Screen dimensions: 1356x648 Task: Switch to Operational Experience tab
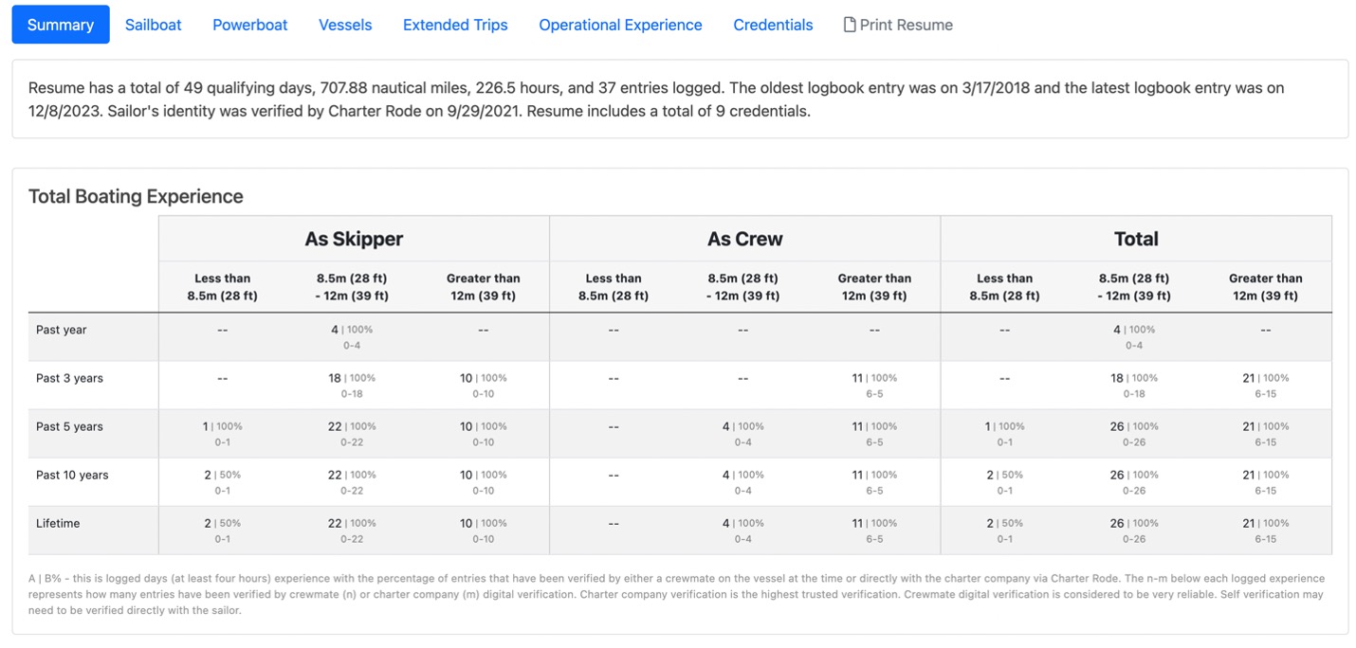click(x=620, y=25)
